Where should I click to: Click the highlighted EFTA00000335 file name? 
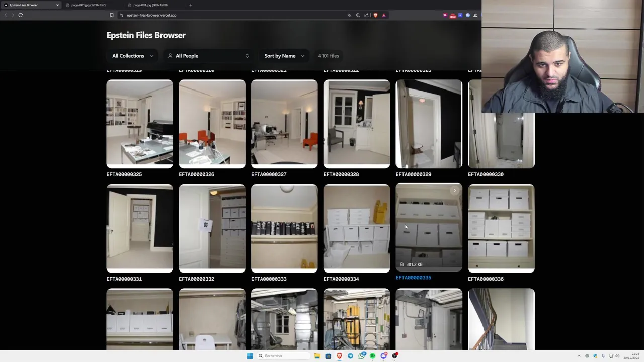(413, 278)
